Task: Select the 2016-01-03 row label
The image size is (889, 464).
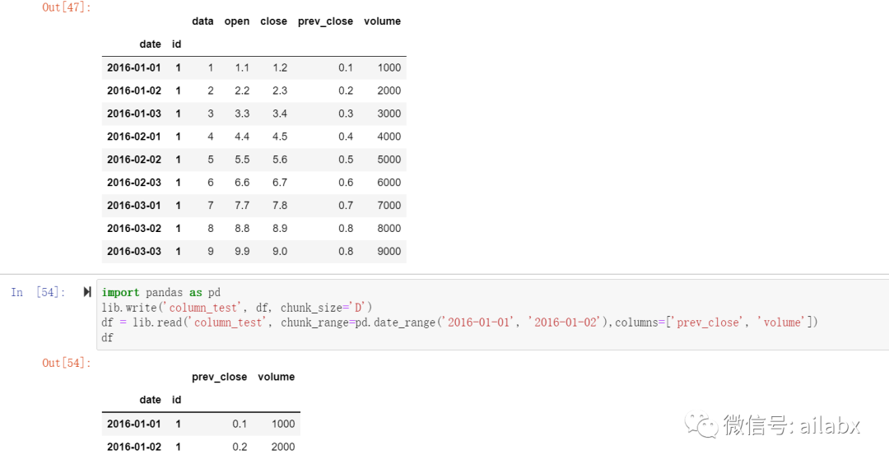Action: coord(134,114)
